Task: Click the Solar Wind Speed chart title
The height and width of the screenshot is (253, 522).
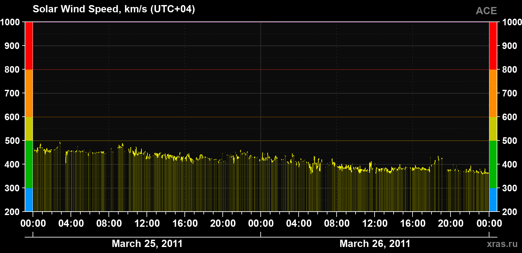Action: (x=114, y=9)
